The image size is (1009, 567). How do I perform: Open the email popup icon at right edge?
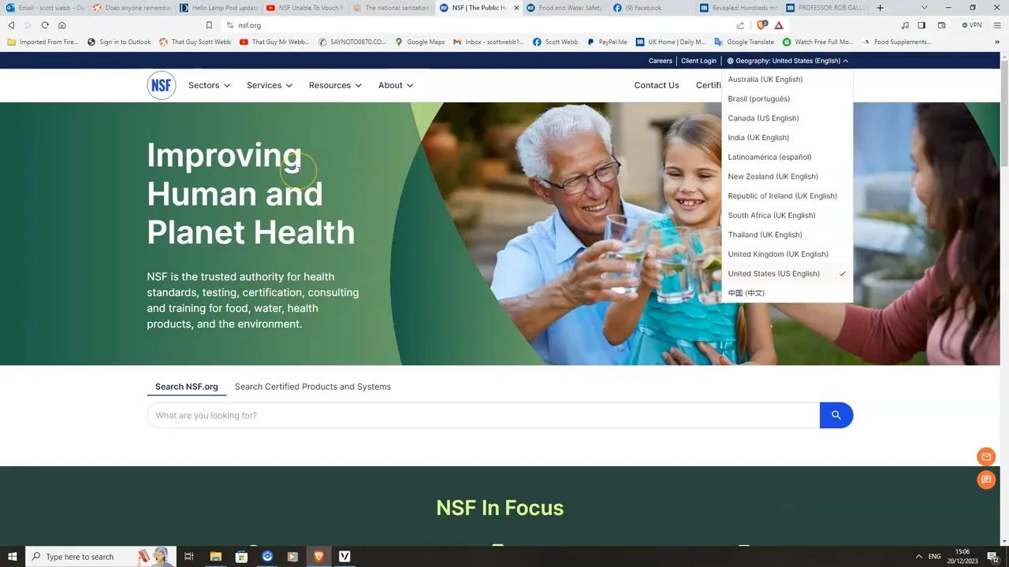(986, 457)
